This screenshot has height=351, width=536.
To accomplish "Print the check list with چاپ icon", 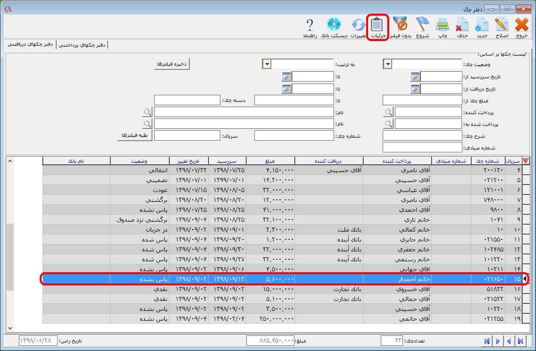I will pos(443,24).
